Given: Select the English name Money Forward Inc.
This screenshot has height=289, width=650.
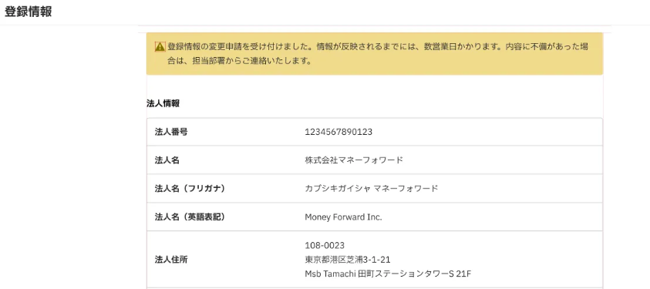Looking at the screenshot, I should click(x=343, y=217).
